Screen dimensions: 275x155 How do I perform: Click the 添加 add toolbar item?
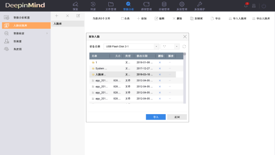point(142,19)
